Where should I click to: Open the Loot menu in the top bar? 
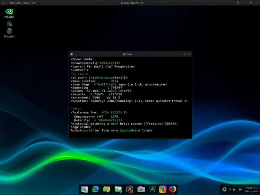point(18,3)
